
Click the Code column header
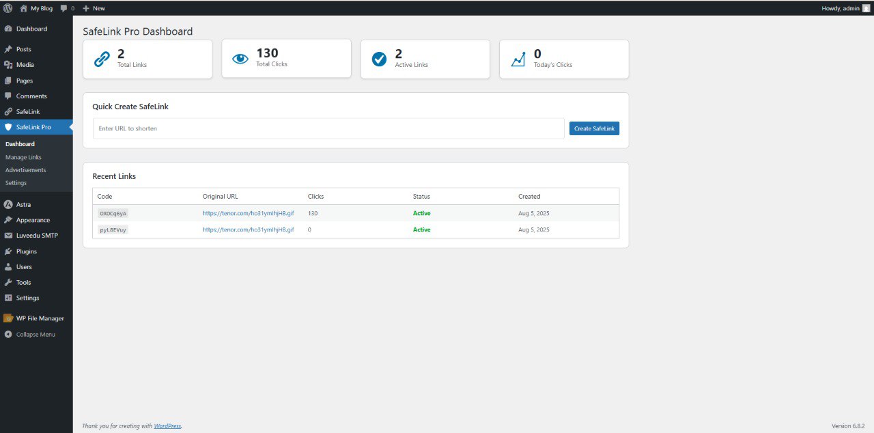105,197
